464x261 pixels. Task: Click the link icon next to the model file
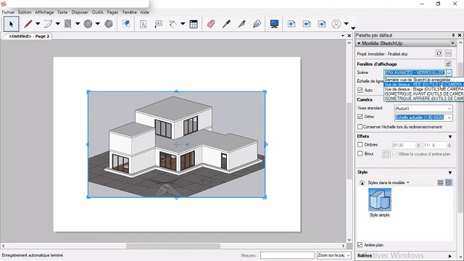click(448, 53)
